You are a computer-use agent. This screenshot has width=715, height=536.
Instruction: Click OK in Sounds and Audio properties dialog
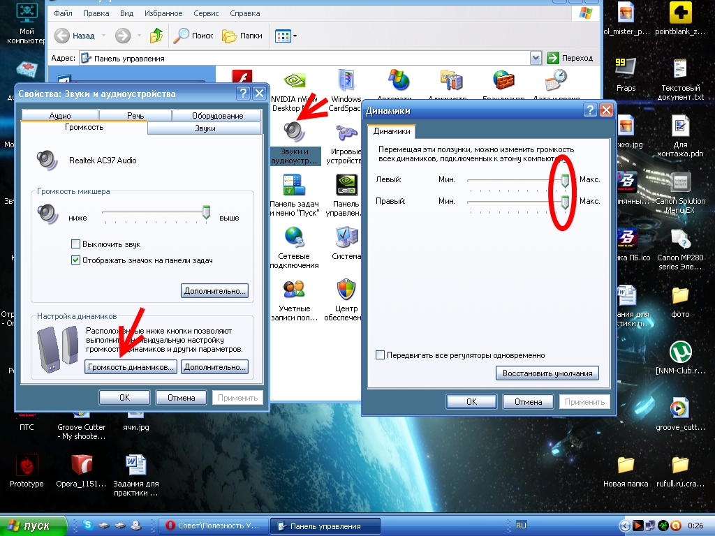(124, 397)
